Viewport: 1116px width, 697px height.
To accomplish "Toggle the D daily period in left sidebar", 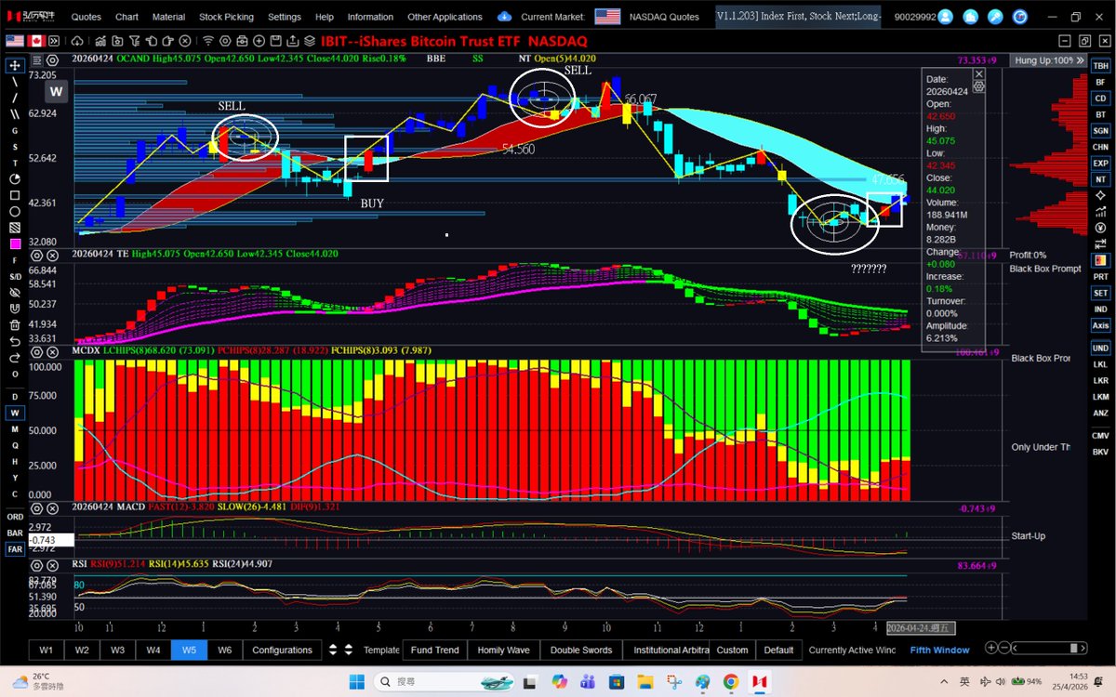I will click(15, 397).
